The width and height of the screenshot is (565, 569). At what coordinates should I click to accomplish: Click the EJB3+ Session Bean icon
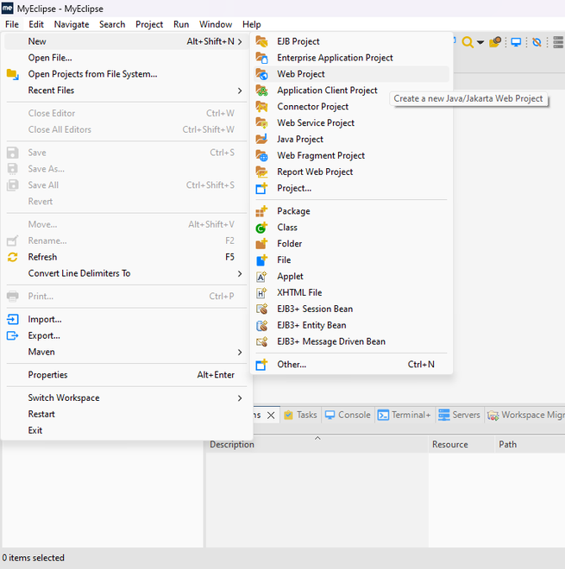[261, 309]
